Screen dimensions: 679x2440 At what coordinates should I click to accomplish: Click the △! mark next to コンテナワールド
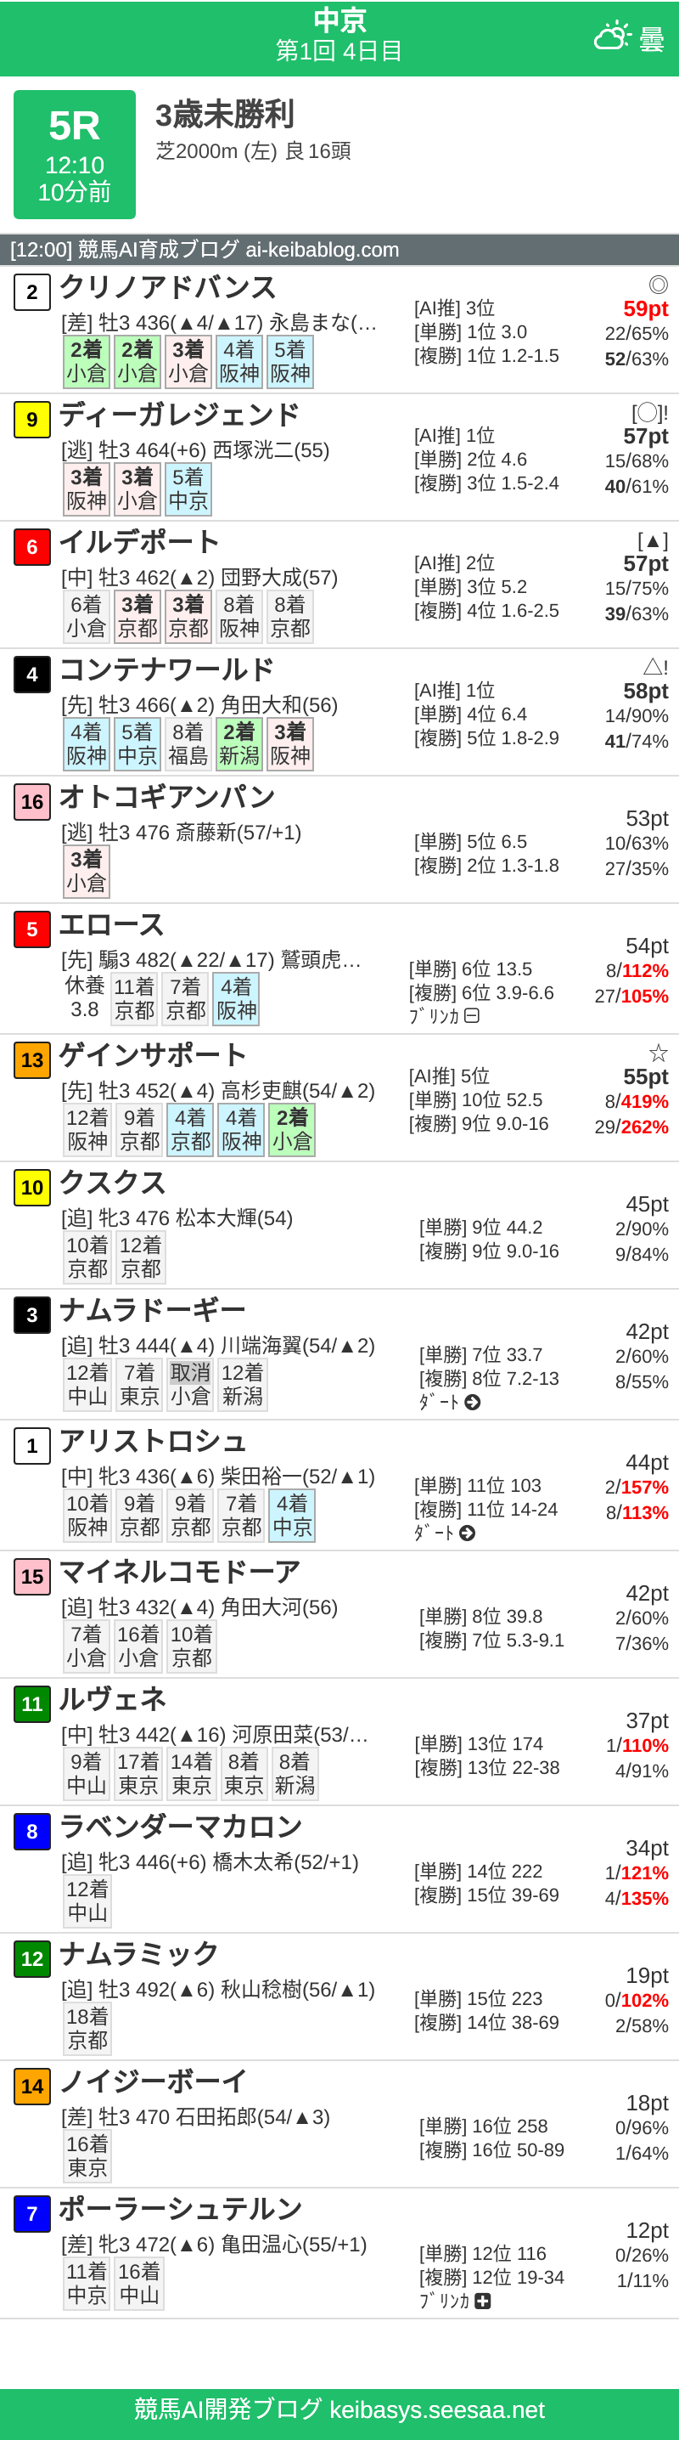[654, 665]
